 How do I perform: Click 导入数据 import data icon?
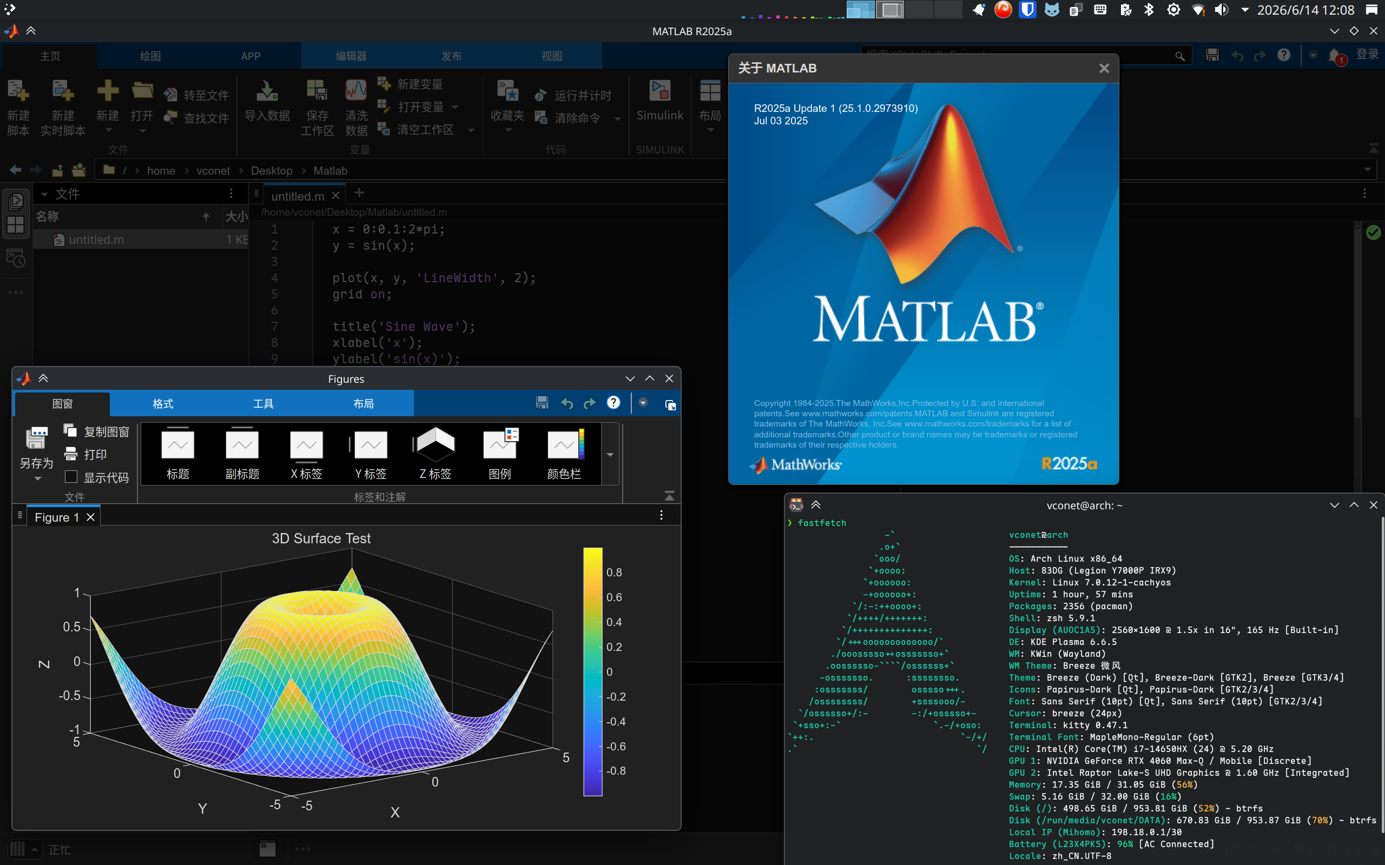[x=267, y=90]
